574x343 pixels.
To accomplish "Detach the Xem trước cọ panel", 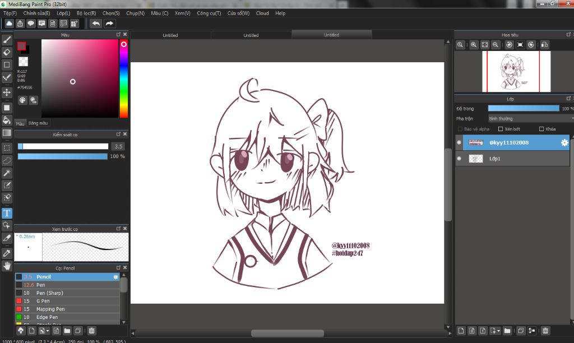I will (118, 228).
